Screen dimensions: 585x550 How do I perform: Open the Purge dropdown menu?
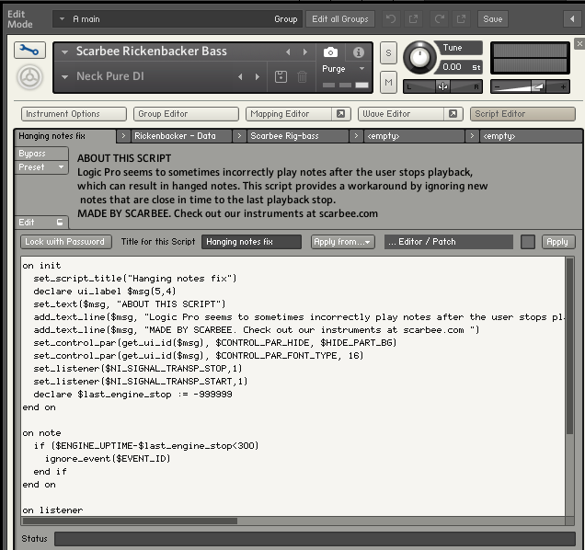(341, 69)
